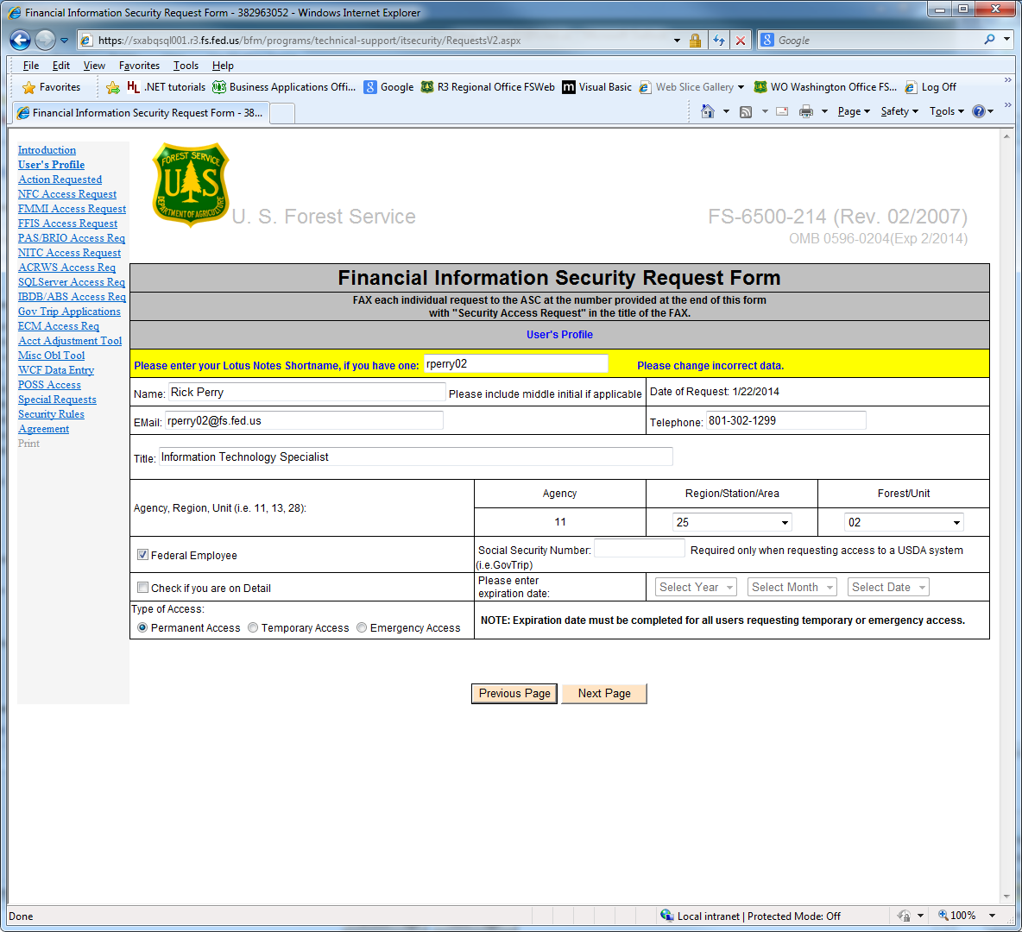Click the browser Back arrow button
Viewport: 1022px width, 932px height.
[x=20, y=40]
